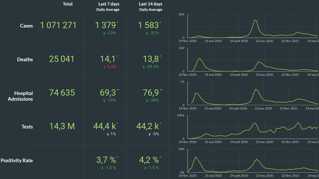319x179 pixels.
Task: Click the Cases row label
Action: [27, 26]
